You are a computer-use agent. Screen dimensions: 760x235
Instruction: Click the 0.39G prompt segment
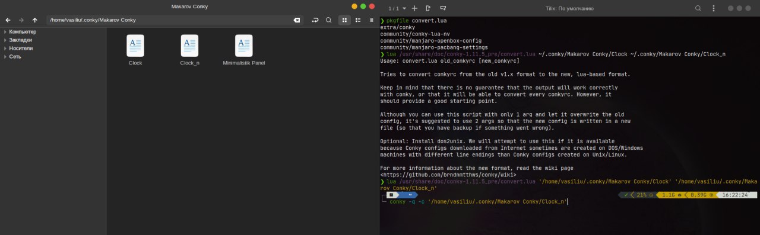[x=702, y=195]
